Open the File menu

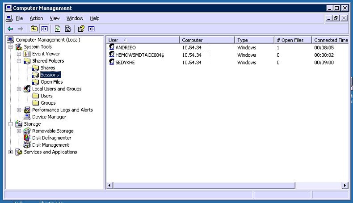(19, 18)
